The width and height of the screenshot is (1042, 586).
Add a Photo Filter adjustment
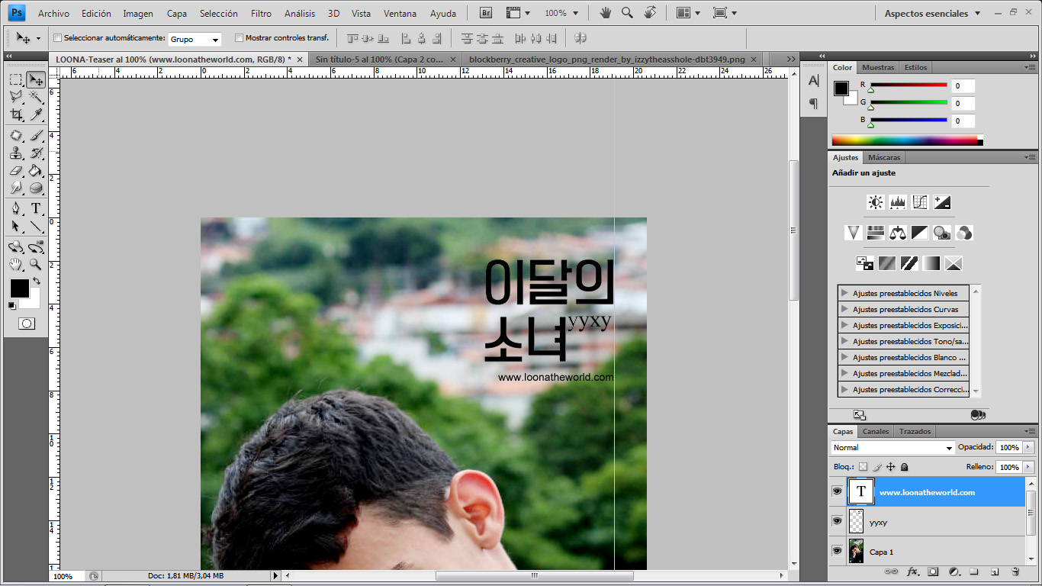[942, 233]
